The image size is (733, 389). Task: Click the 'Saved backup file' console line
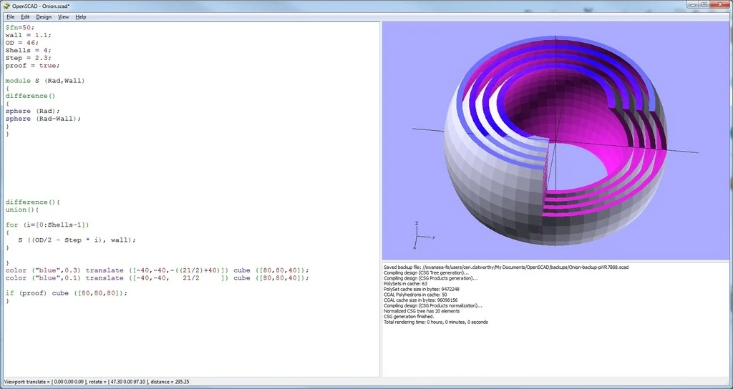[506, 267]
